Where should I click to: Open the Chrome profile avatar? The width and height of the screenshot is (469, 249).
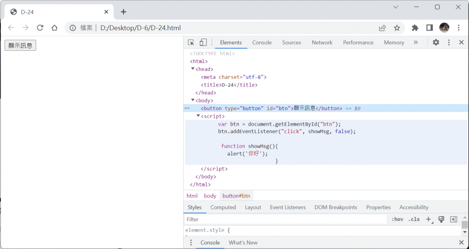click(444, 28)
